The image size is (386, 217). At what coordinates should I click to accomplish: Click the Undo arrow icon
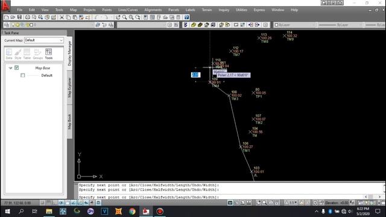96,17
